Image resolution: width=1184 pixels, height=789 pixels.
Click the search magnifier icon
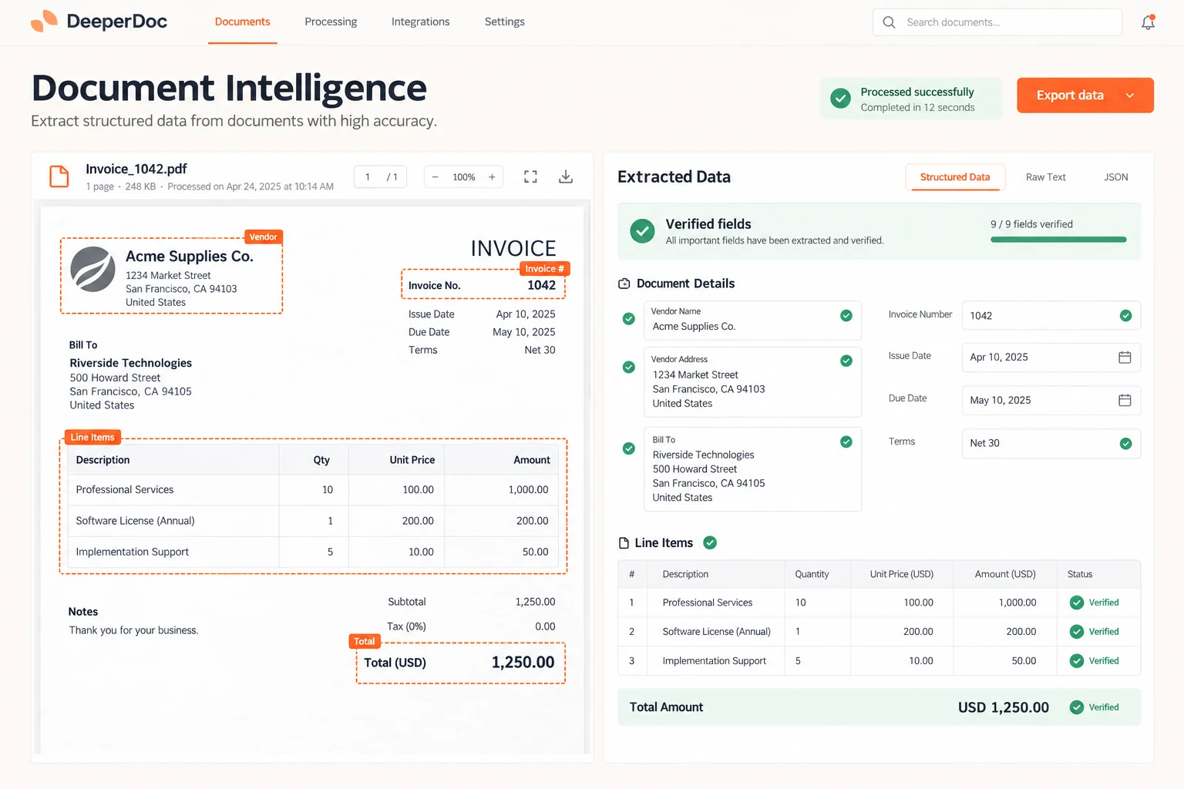[x=889, y=22]
